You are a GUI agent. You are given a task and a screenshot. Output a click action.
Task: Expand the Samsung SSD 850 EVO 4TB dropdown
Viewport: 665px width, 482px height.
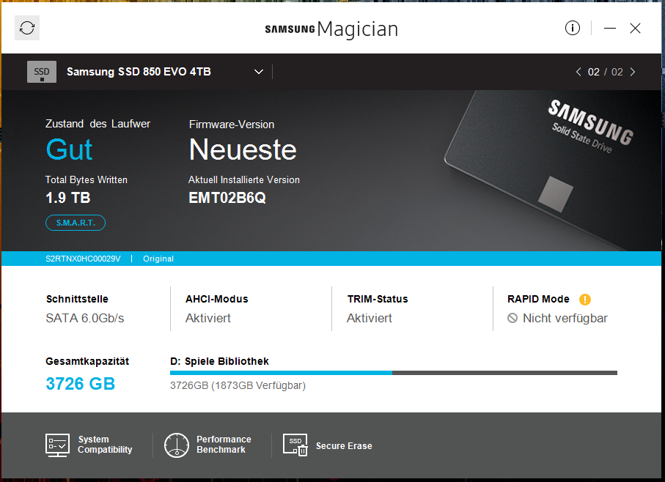pos(259,72)
